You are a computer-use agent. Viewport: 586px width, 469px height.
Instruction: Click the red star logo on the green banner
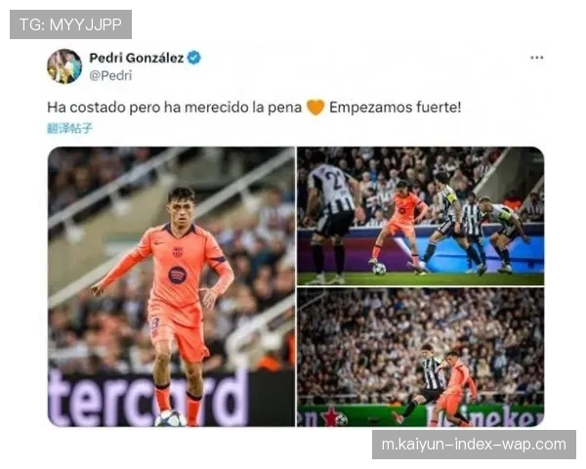331,416
